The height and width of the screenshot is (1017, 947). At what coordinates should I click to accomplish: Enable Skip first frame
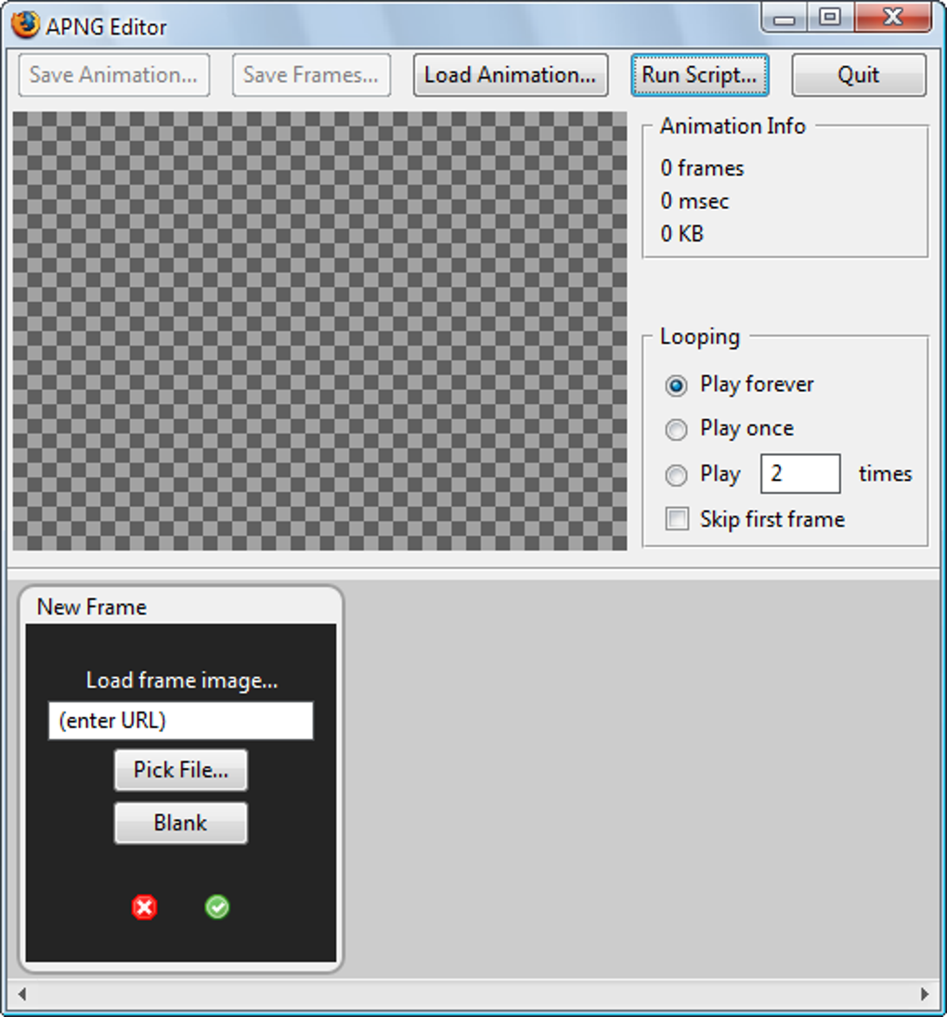click(676, 519)
